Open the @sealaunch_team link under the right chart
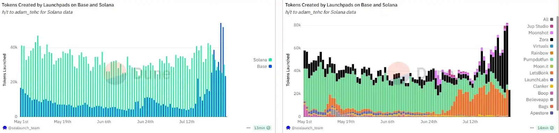The image size is (559, 133). pos(307,128)
